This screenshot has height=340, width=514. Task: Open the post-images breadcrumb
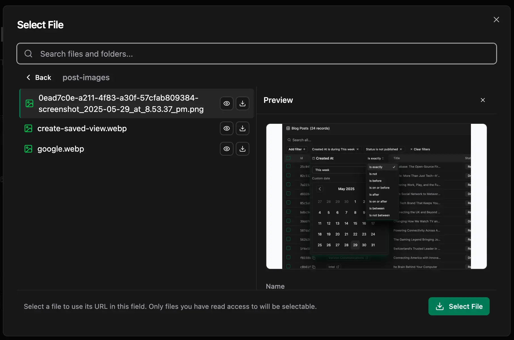pos(86,77)
